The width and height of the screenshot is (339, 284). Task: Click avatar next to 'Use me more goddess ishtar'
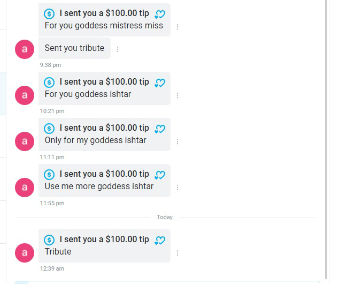click(x=25, y=188)
